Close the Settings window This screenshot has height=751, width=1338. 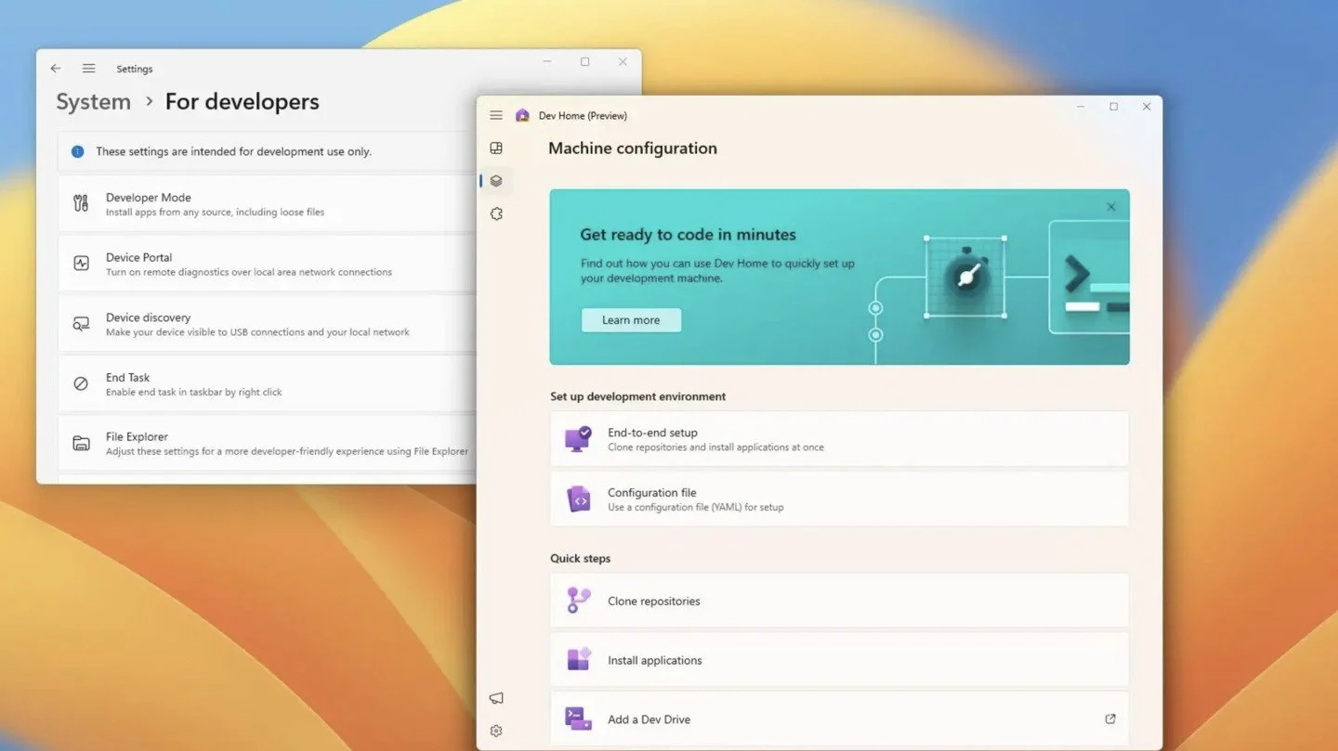click(x=623, y=62)
